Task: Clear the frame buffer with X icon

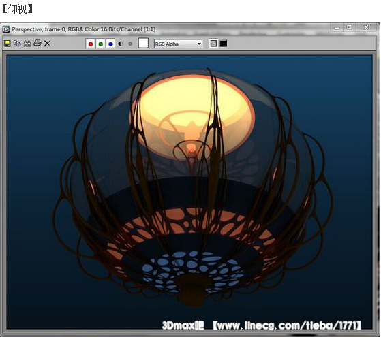Action: point(48,44)
